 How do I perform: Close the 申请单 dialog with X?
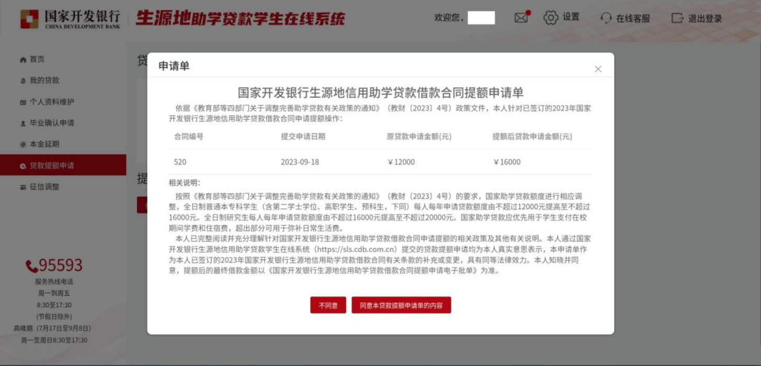tap(598, 69)
